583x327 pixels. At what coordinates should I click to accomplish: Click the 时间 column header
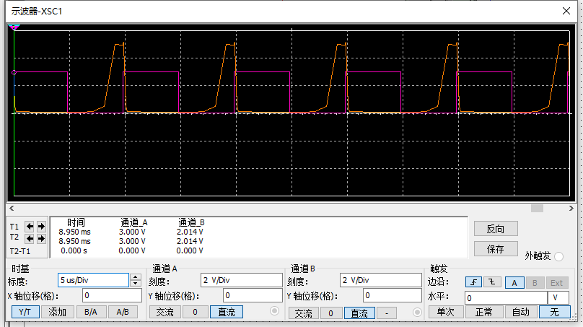click(76, 222)
